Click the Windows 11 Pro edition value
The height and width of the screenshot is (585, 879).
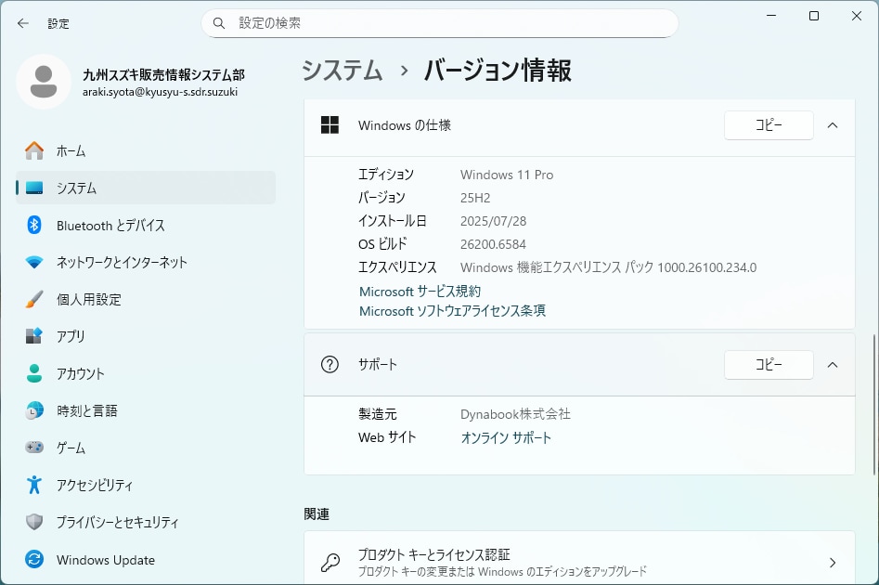tap(507, 175)
